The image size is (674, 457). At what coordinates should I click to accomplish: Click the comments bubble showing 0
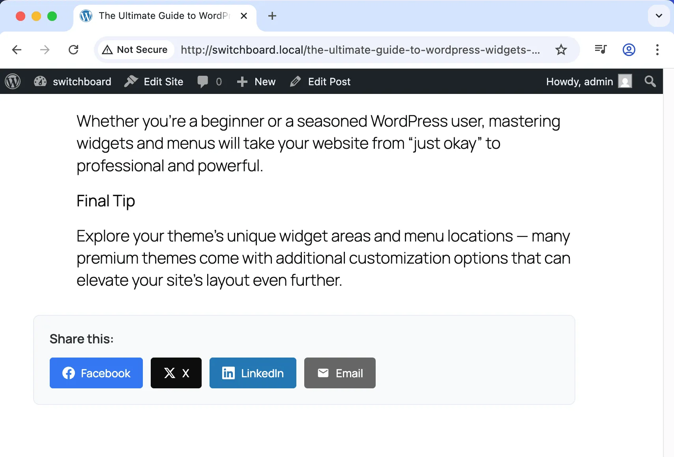pos(209,81)
